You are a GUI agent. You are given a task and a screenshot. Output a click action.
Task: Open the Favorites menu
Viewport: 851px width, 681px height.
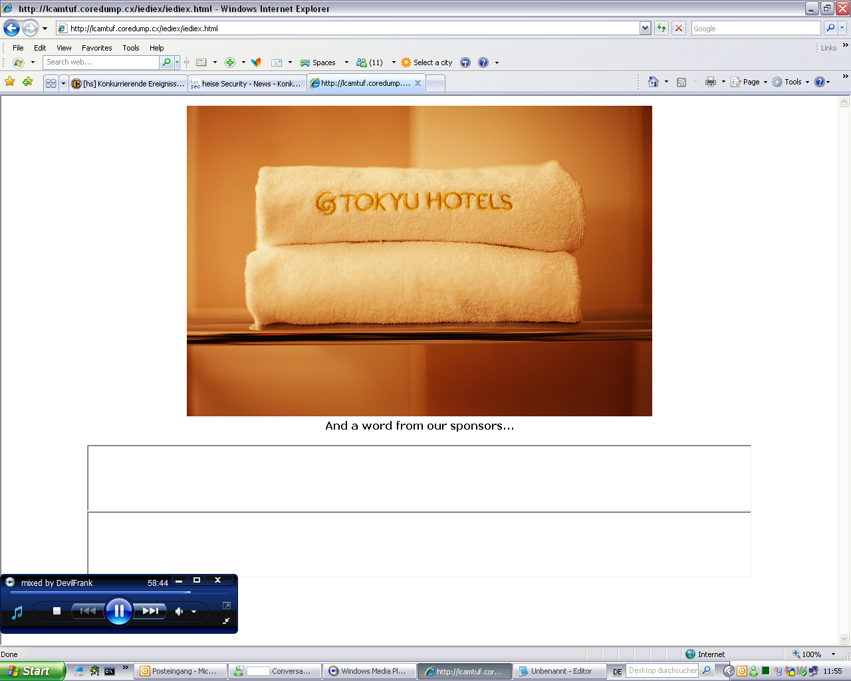96,48
